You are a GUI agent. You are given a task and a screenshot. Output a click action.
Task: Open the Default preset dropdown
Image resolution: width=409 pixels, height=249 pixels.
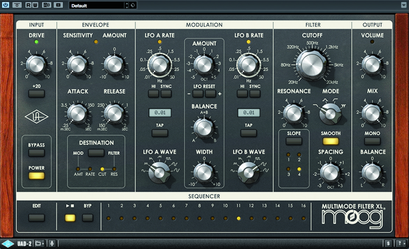(97, 6)
